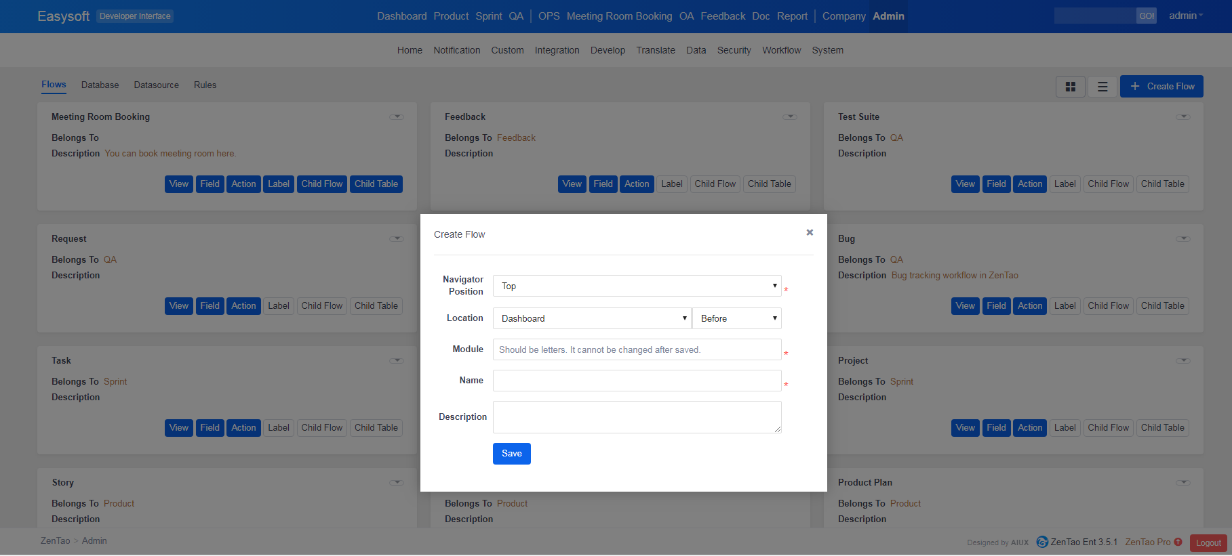1232x556 pixels.
Task: Close the Create Flow dialog
Action: [810, 232]
